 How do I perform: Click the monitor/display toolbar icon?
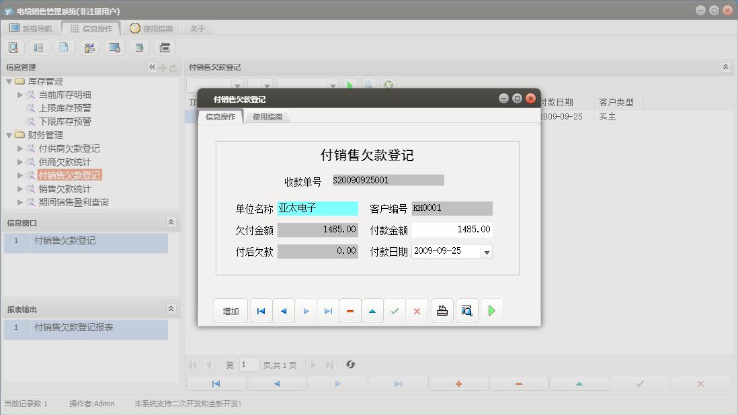click(114, 48)
